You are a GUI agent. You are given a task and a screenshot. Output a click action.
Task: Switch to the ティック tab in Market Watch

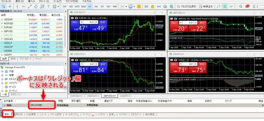tap(38, 59)
